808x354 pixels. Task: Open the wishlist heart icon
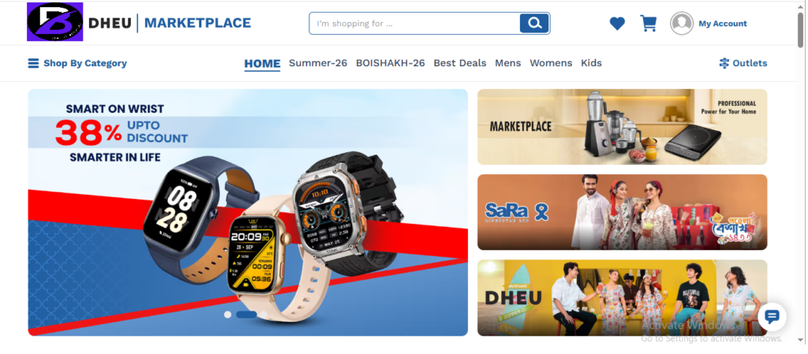(617, 24)
